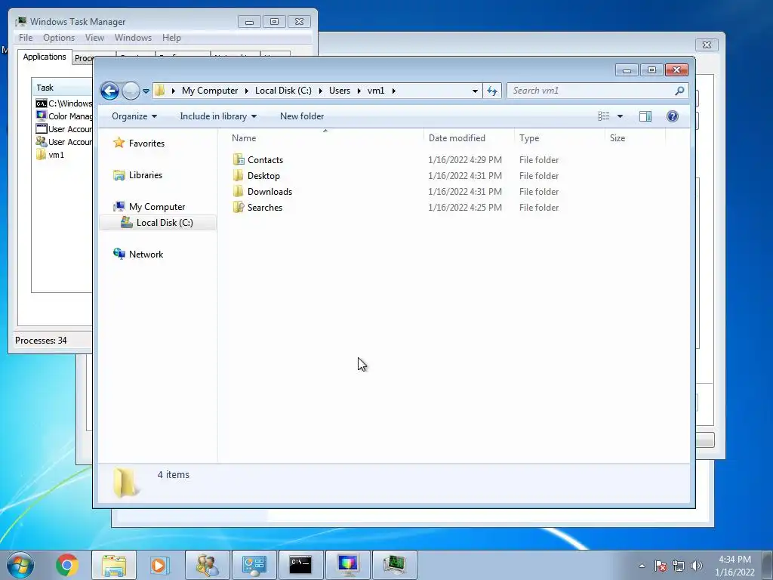Switch to Control Panel taskbar icon

(x=254, y=565)
